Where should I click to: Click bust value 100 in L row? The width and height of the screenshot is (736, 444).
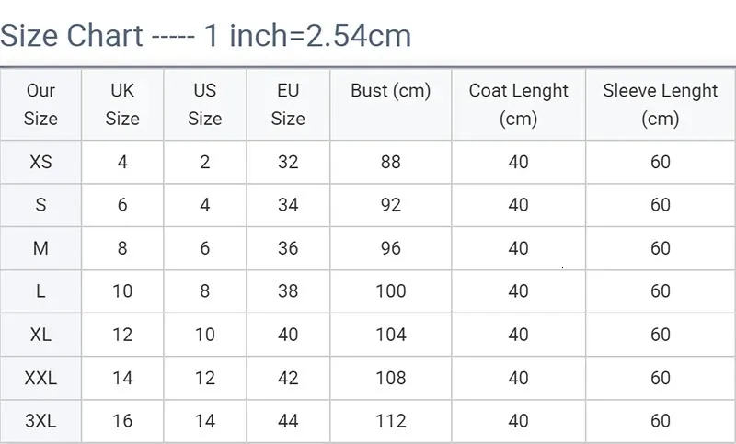coord(390,291)
